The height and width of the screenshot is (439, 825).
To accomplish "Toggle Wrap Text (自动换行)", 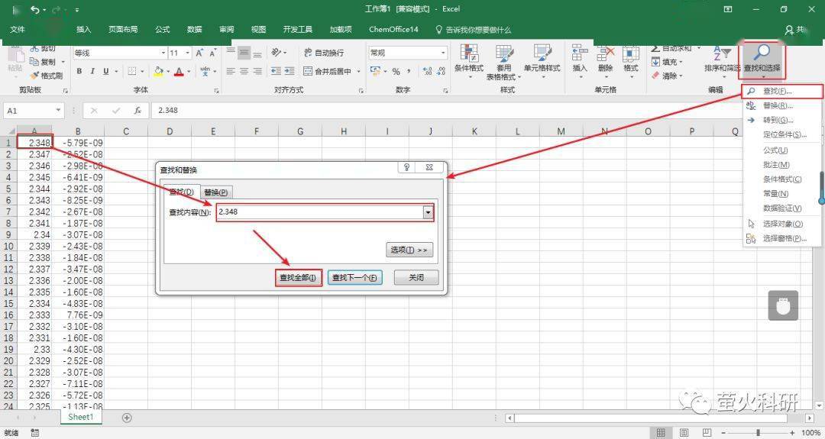I will (324, 53).
